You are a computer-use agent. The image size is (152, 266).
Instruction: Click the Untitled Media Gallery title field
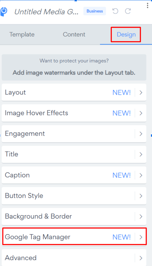(x=46, y=12)
